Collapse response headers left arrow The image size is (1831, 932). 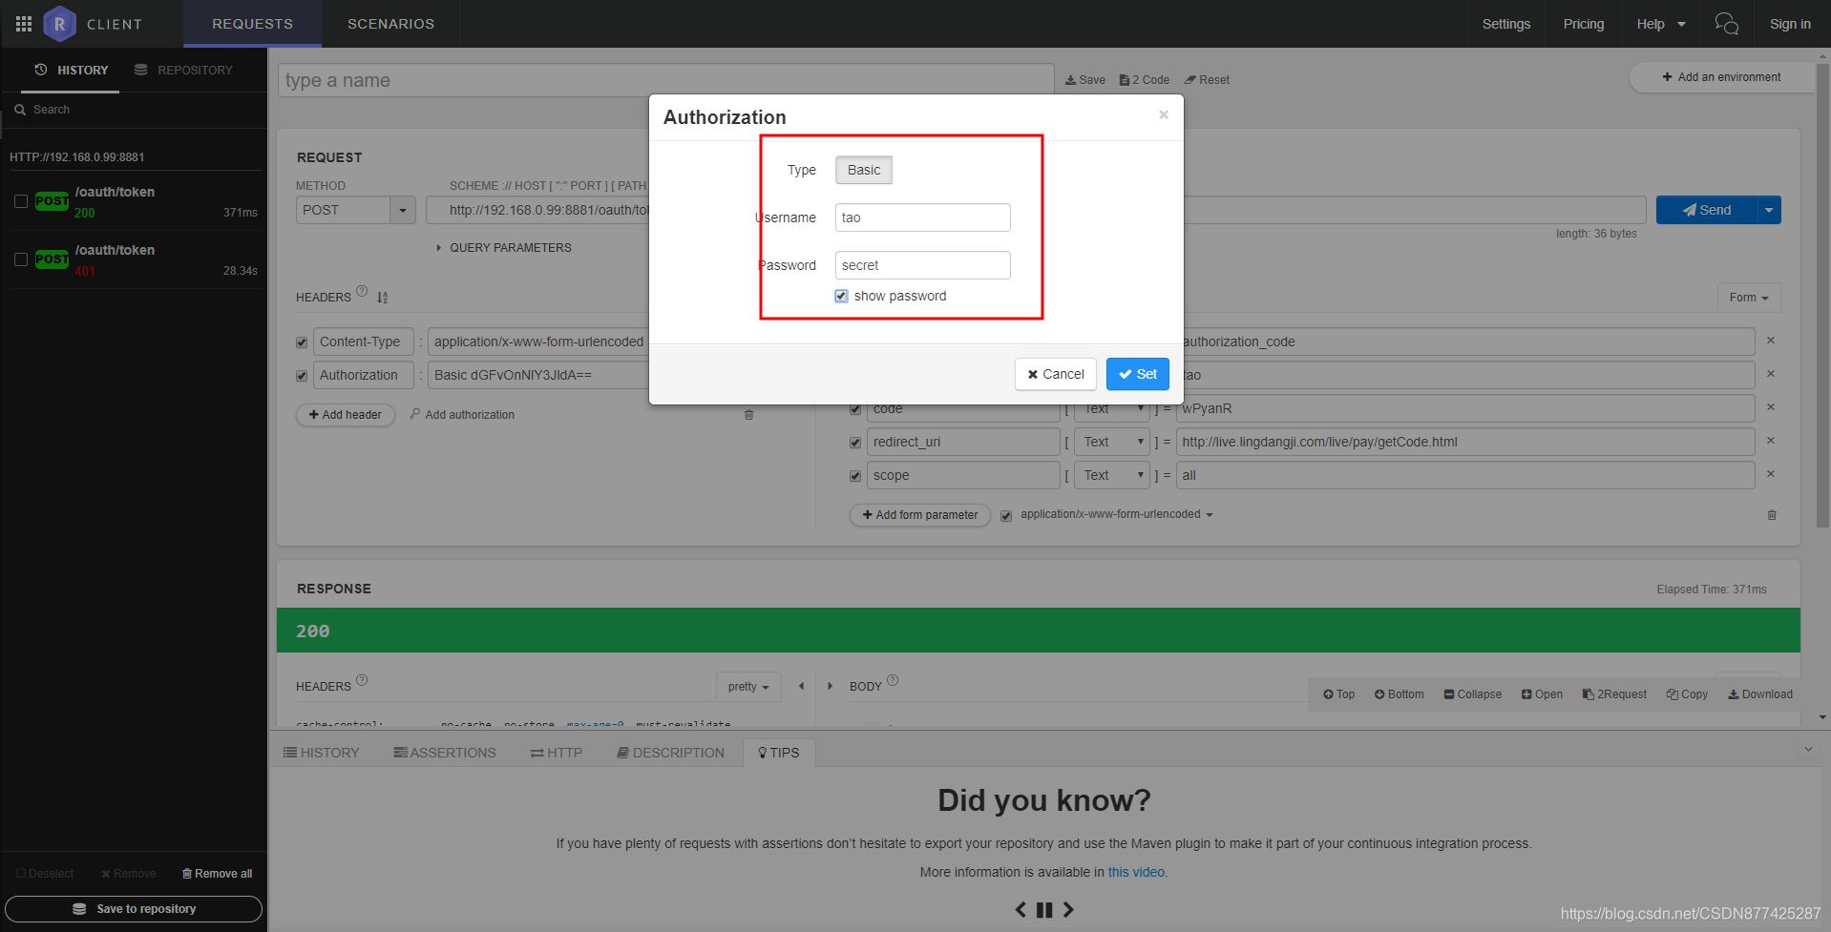click(801, 686)
